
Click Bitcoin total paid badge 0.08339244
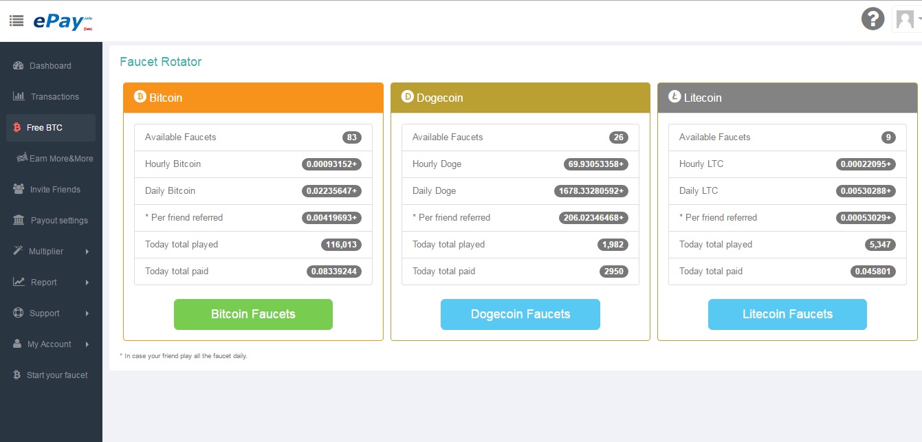pos(334,272)
